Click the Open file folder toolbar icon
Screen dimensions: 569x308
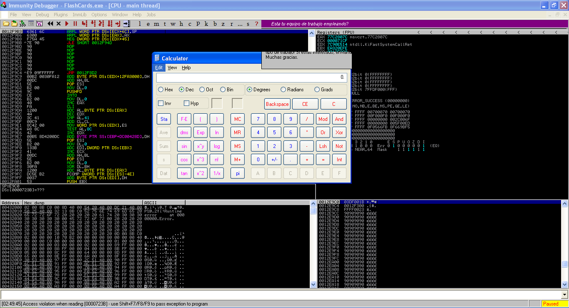coord(6,23)
